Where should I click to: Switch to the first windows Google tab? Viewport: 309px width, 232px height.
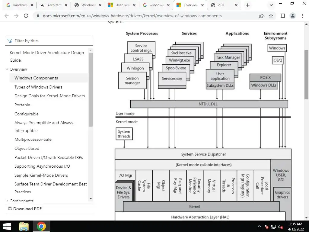tap(17, 5)
